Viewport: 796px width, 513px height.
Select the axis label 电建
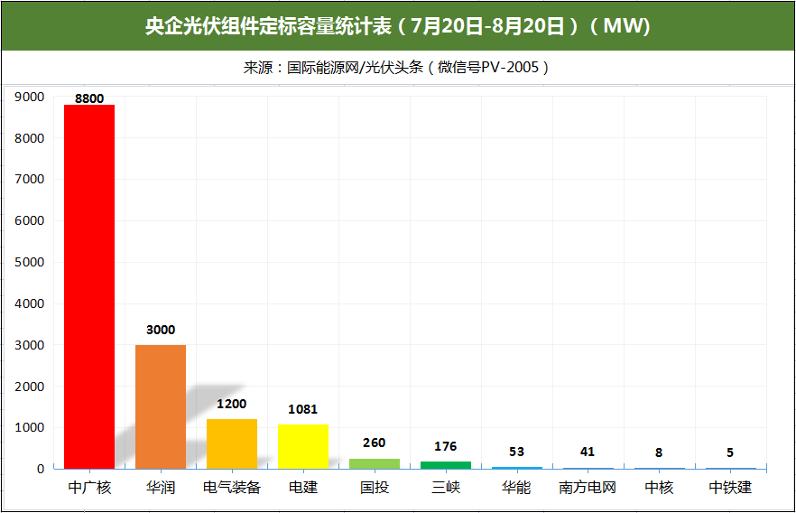[303, 488]
